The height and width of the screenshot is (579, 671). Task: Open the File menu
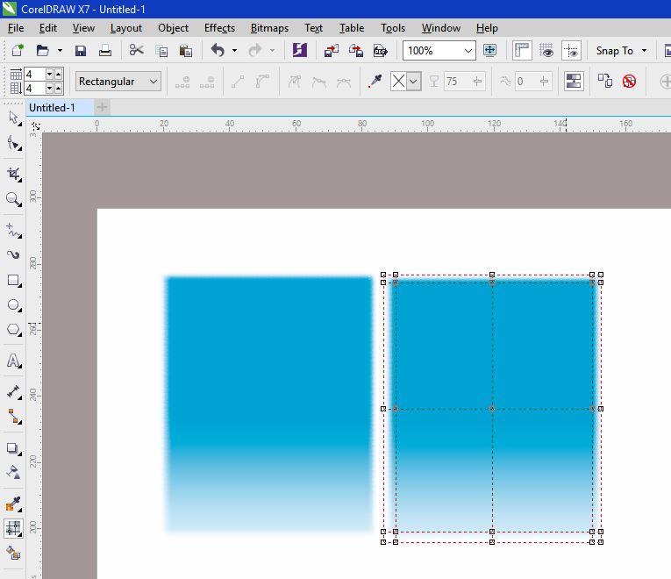tap(16, 28)
